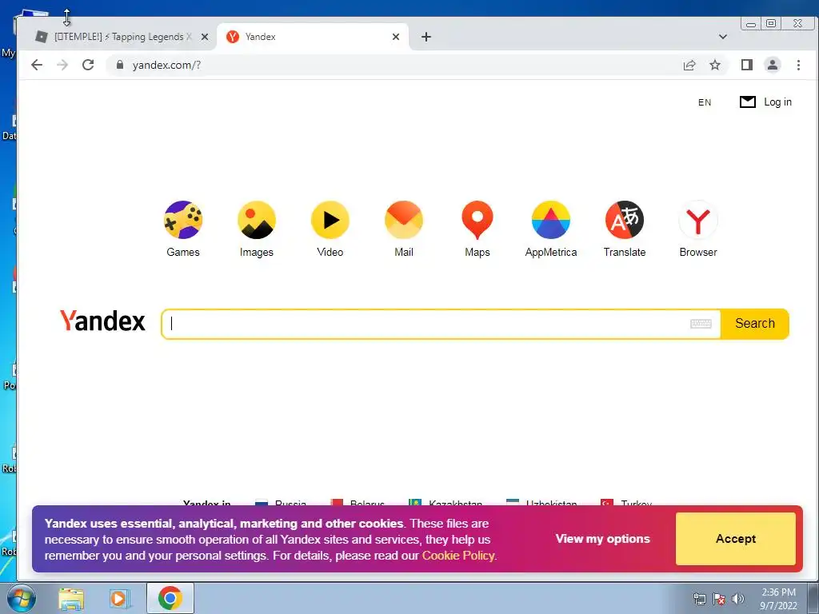Click the mail envelope icon beside Log in
Image resolution: width=819 pixels, height=614 pixels.
[748, 102]
